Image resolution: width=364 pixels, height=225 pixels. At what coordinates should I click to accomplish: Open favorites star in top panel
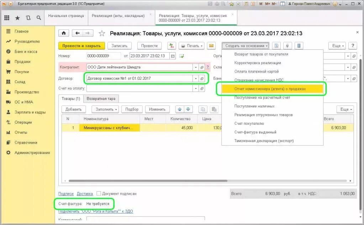[17, 18]
